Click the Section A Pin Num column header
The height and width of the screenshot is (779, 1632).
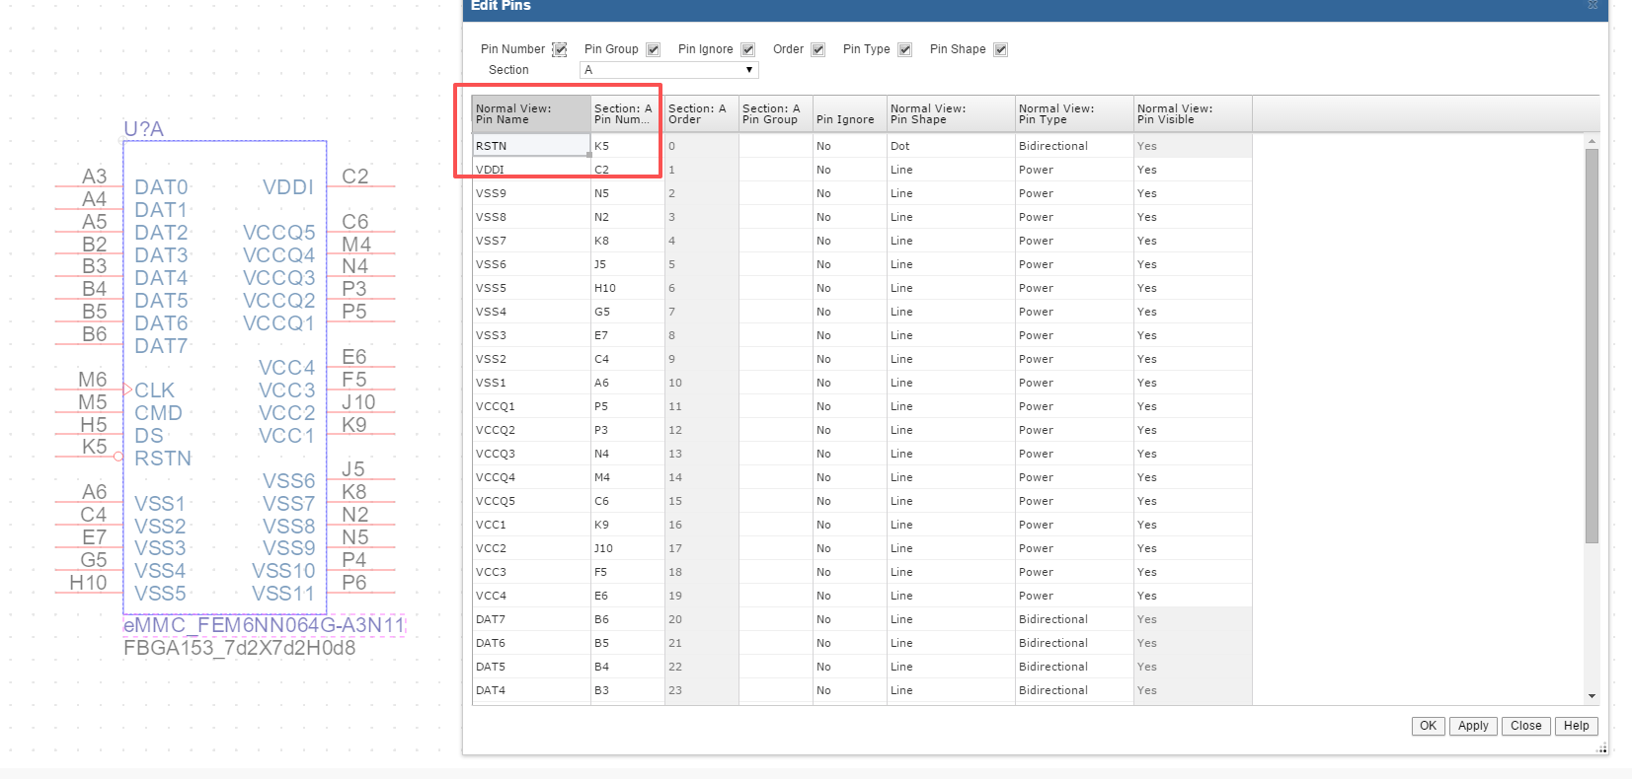pyautogui.click(x=627, y=114)
